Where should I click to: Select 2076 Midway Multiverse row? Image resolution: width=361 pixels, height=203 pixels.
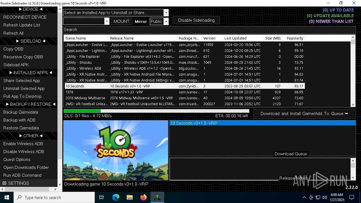tap(184, 98)
